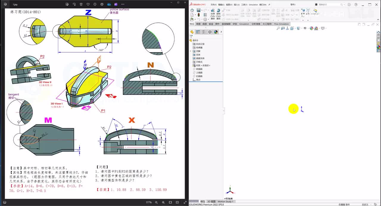The width and height of the screenshot is (381, 206).
Task: Open the 编辑 menu in SolidWorks
Action: (221, 5)
